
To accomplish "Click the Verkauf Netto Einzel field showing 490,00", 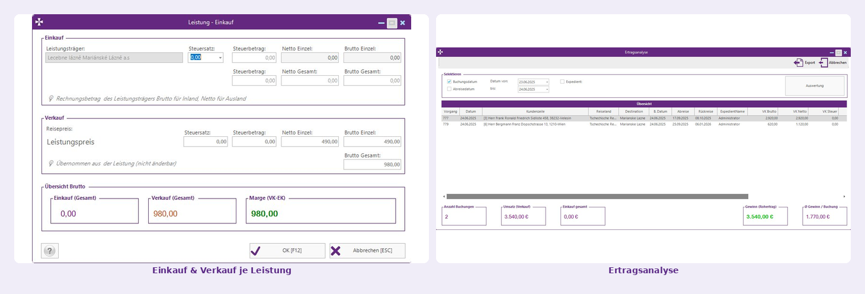I will 310,142.
